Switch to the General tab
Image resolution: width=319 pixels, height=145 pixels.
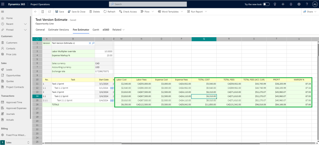[40, 30]
